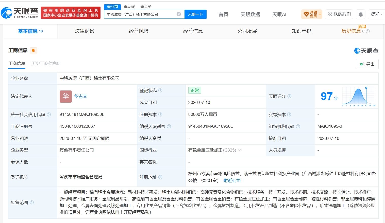
Task: Select the 核准日期 value 2026-07-10
Action: tap(328, 138)
